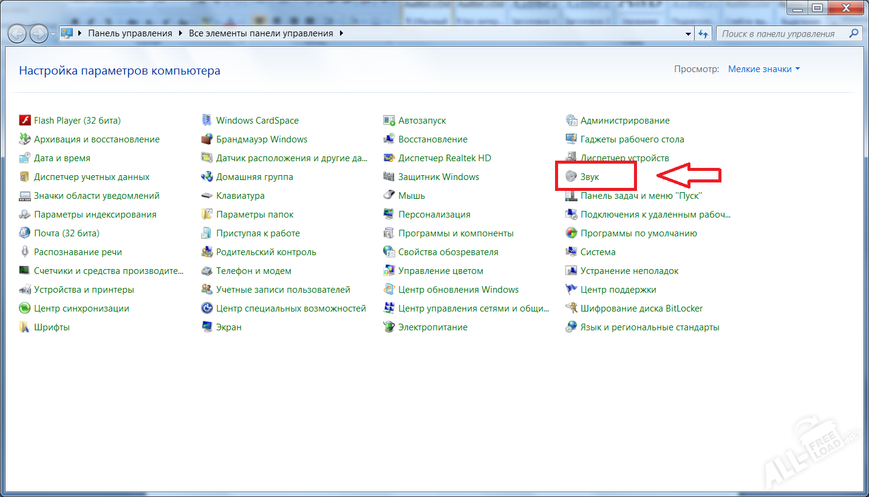This screenshot has height=497, width=869.
Task: Select Панель управления breadcrumb item
Action: [x=130, y=33]
